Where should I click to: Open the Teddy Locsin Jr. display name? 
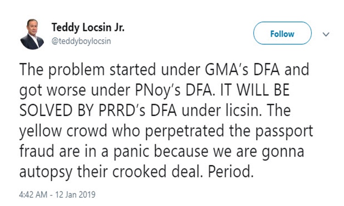coord(88,27)
